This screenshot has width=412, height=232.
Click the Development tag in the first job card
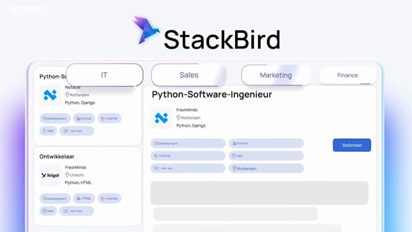[x=55, y=118]
